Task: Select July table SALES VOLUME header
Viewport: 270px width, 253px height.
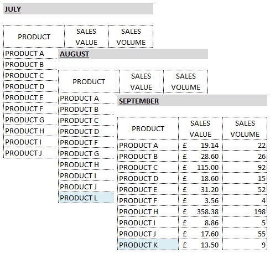Action: tap(131, 37)
